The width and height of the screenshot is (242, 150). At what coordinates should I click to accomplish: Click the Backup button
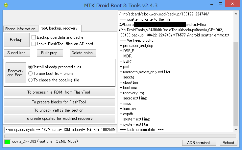[17, 40]
